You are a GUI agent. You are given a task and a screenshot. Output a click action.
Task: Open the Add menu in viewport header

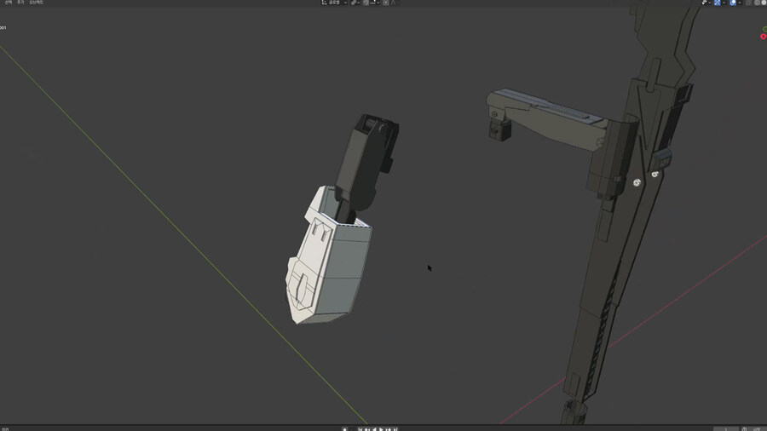tap(20, 3)
